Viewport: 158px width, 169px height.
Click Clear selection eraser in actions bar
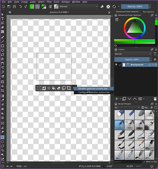[59, 88]
